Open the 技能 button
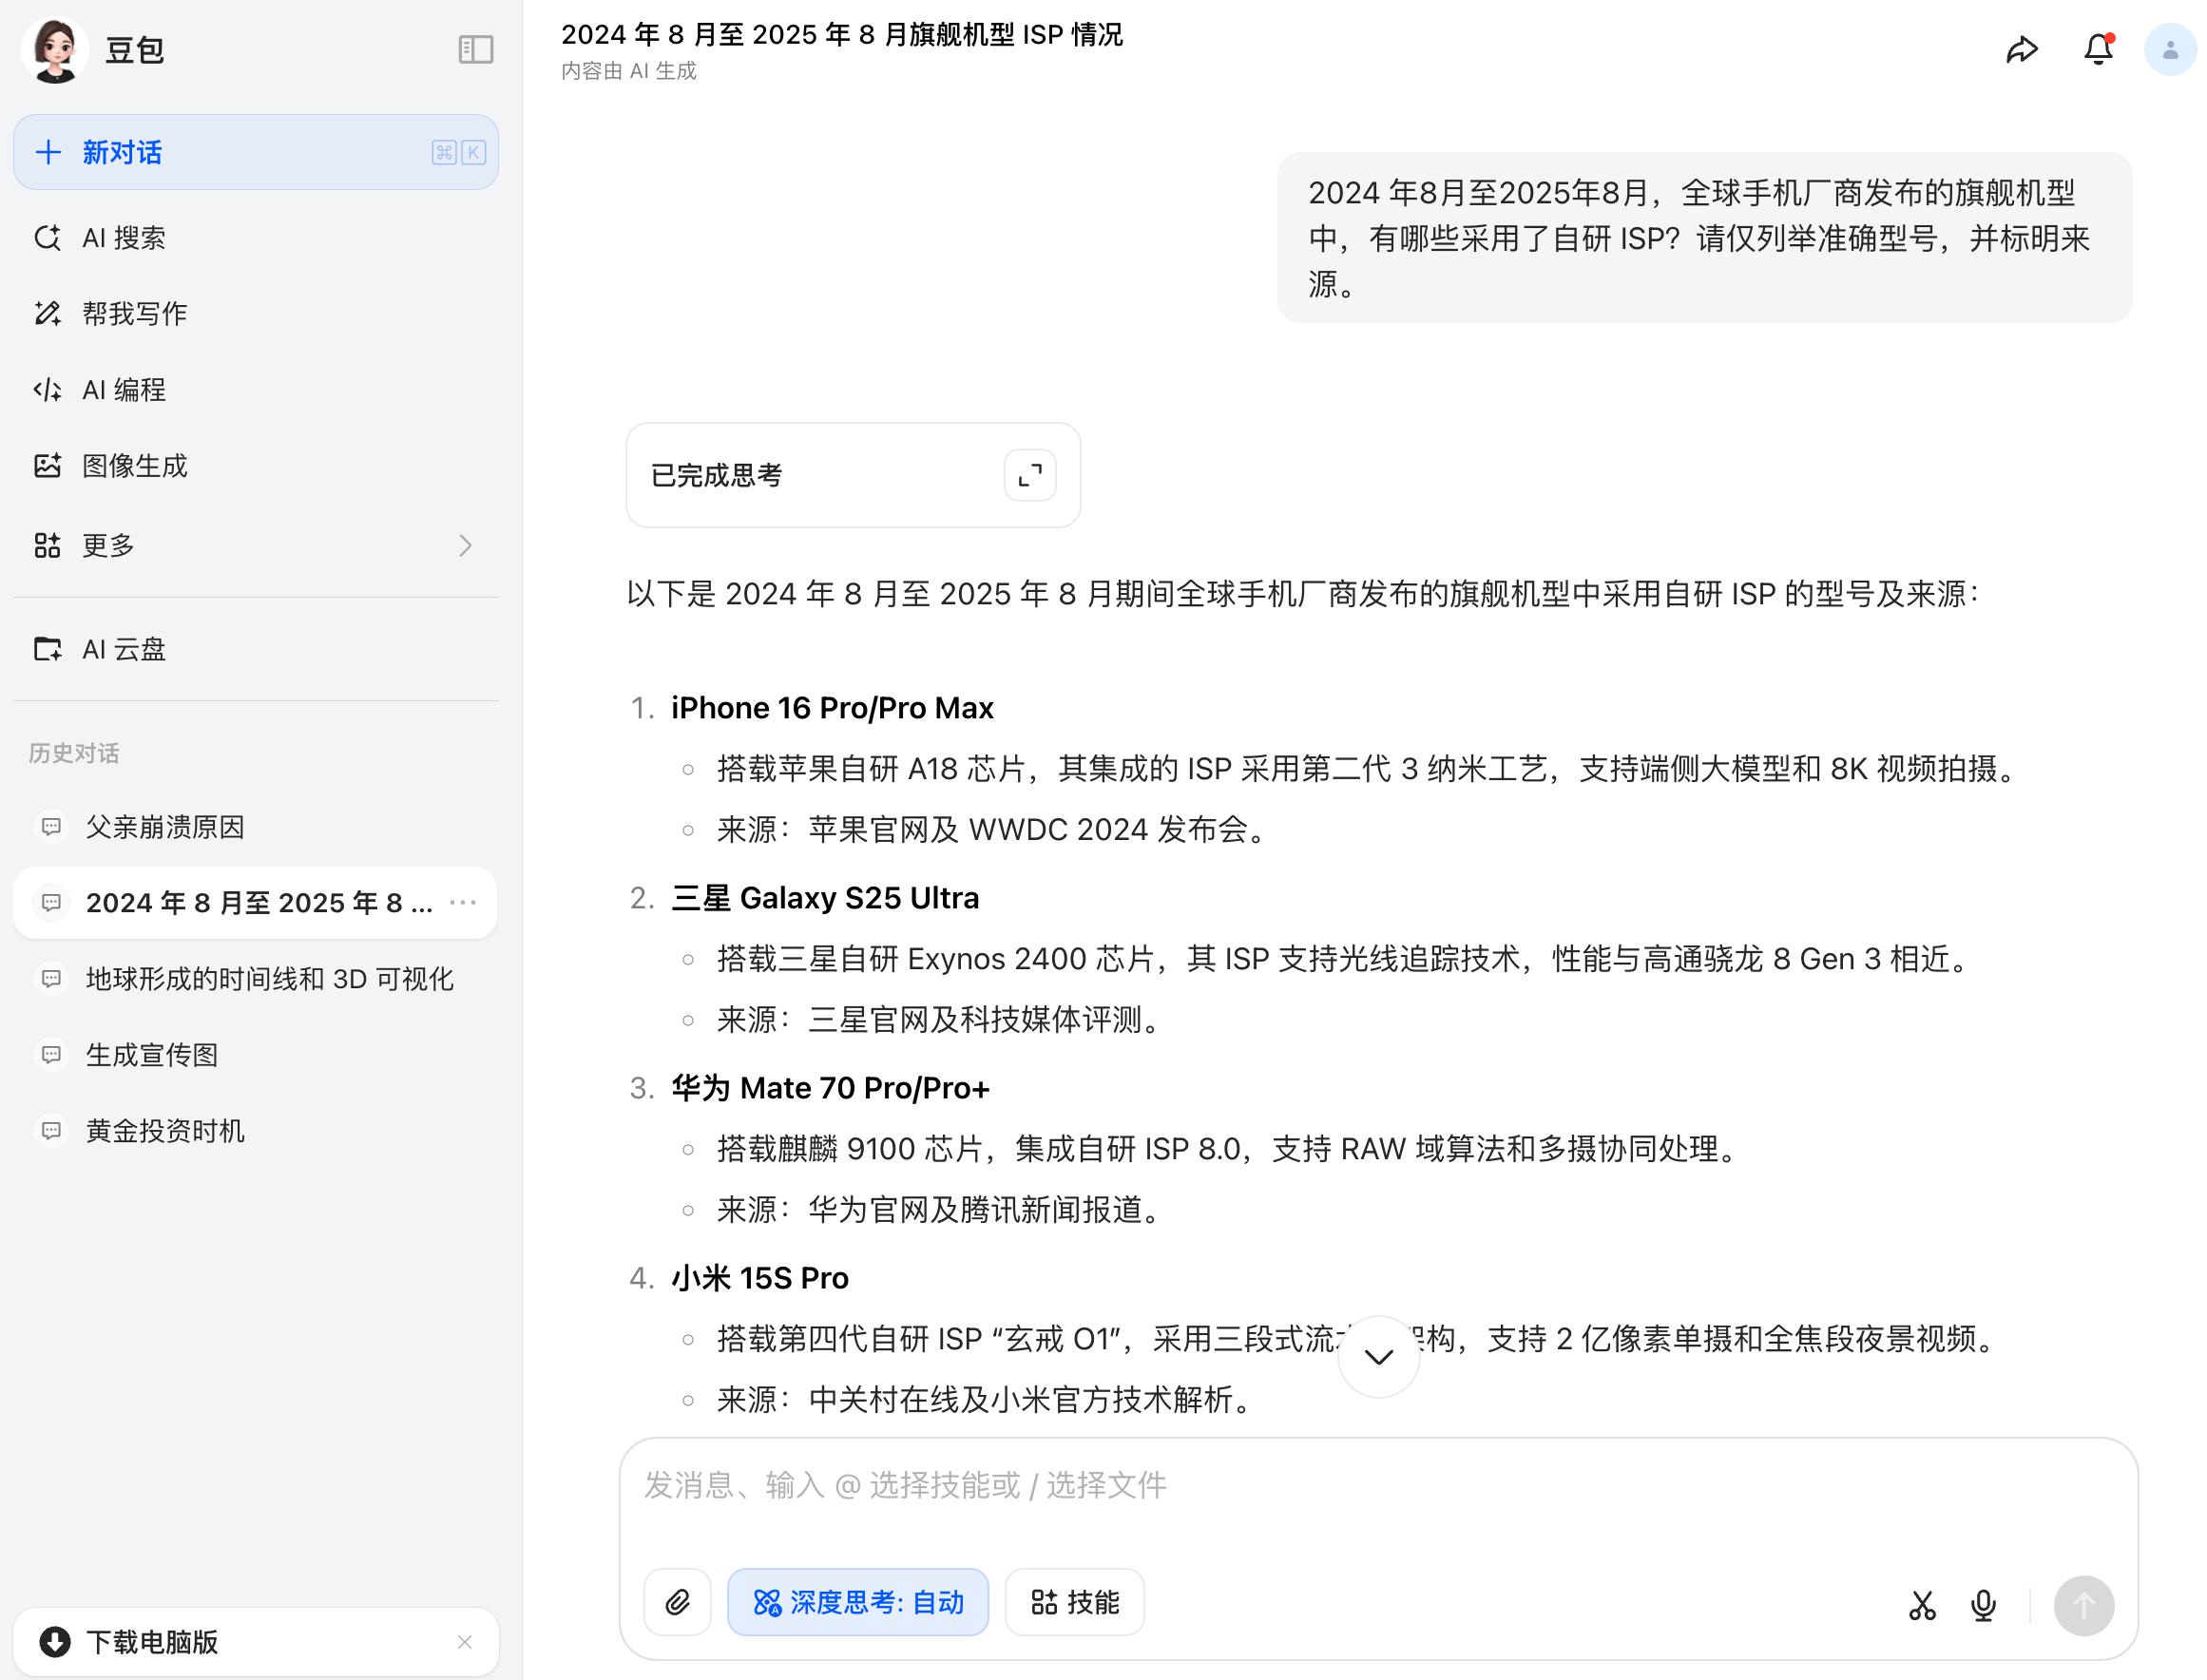2207x1680 pixels. coord(1074,1602)
